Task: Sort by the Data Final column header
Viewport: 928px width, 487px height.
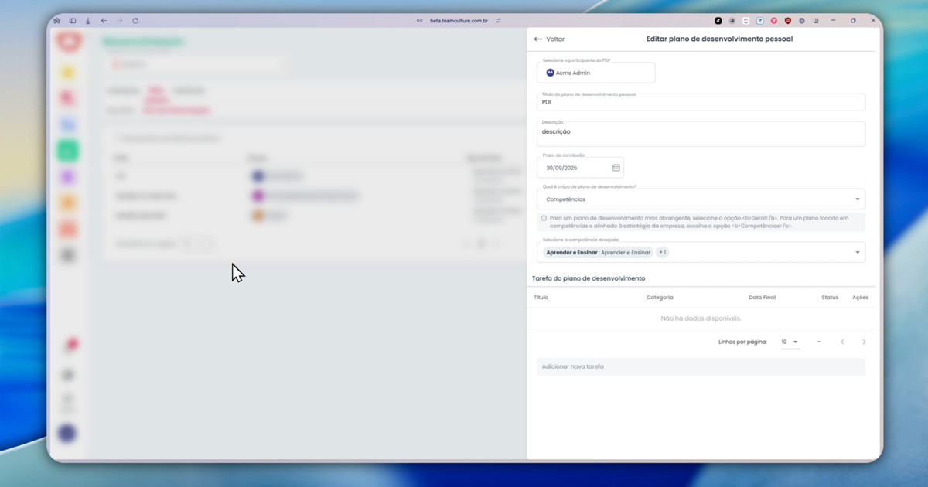Action: point(762,298)
